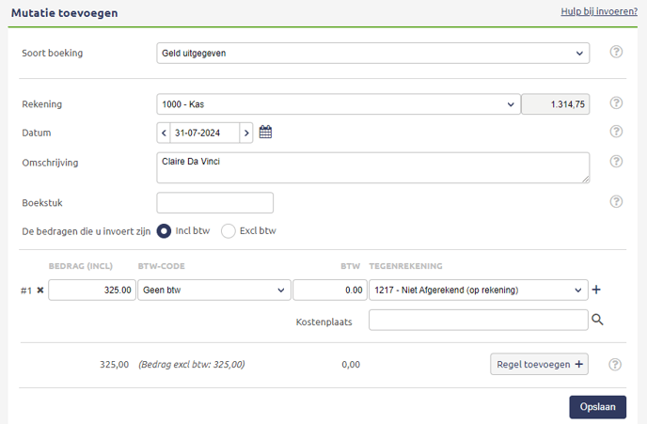
Task: Open help icon for Soort boeking
Action: (616, 53)
